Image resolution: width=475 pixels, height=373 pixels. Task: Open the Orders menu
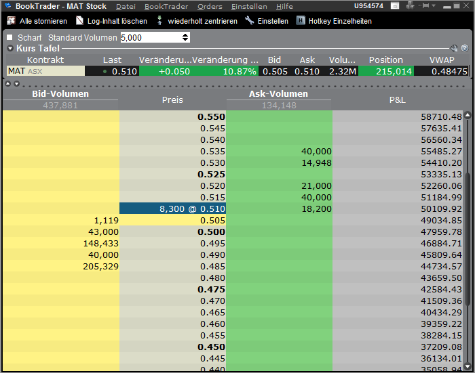point(210,6)
